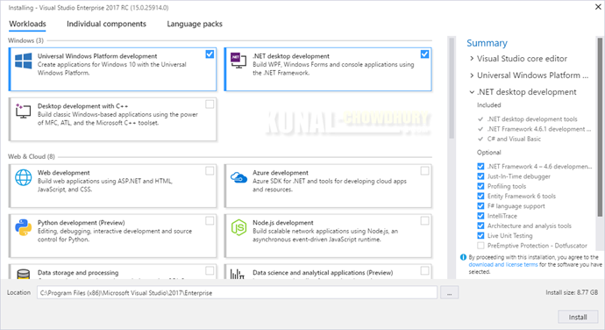
Task: Click the Web development globe icon
Action: pyautogui.click(x=23, y=178)
